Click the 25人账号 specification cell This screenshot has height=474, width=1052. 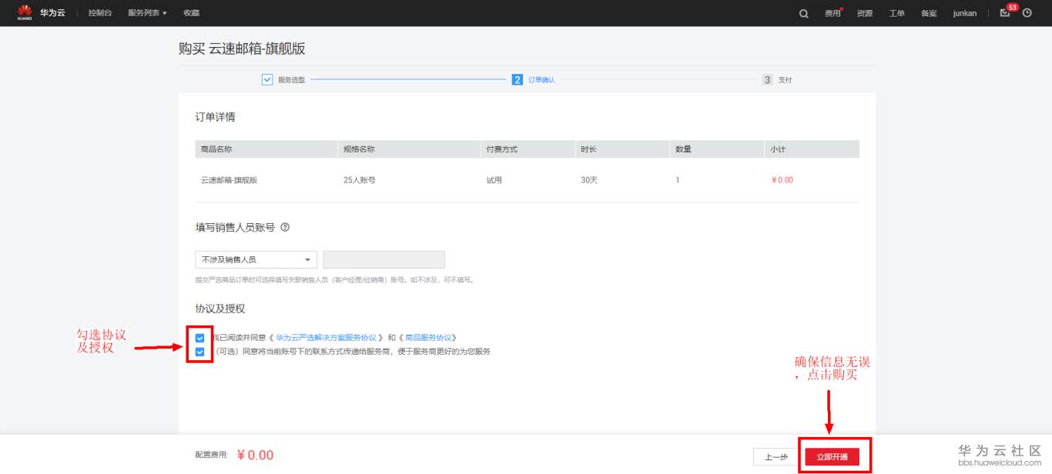[360, 180]
